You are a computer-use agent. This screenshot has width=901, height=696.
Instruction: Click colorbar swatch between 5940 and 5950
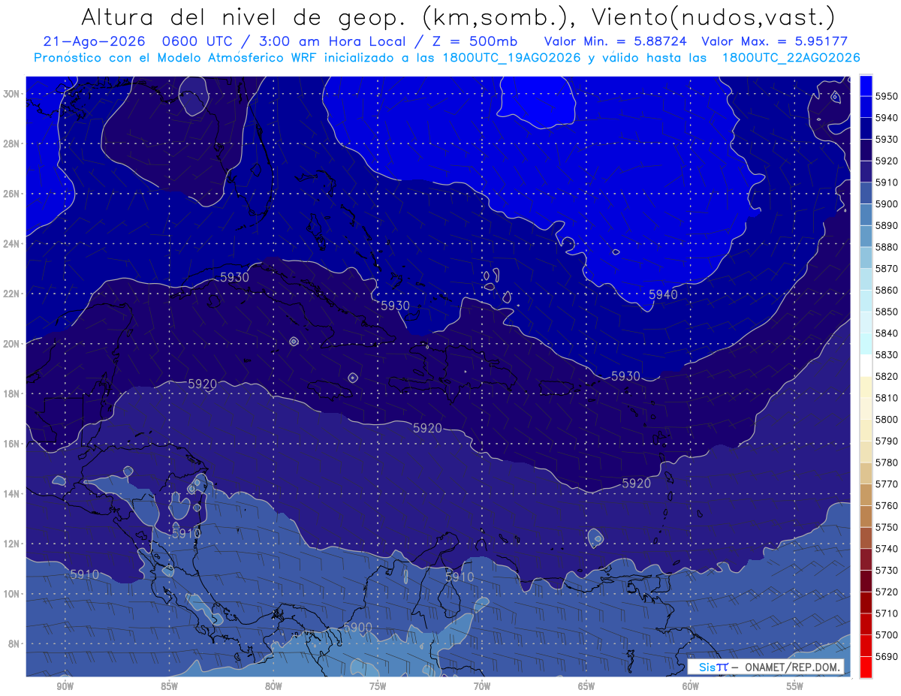pos(866,107)
